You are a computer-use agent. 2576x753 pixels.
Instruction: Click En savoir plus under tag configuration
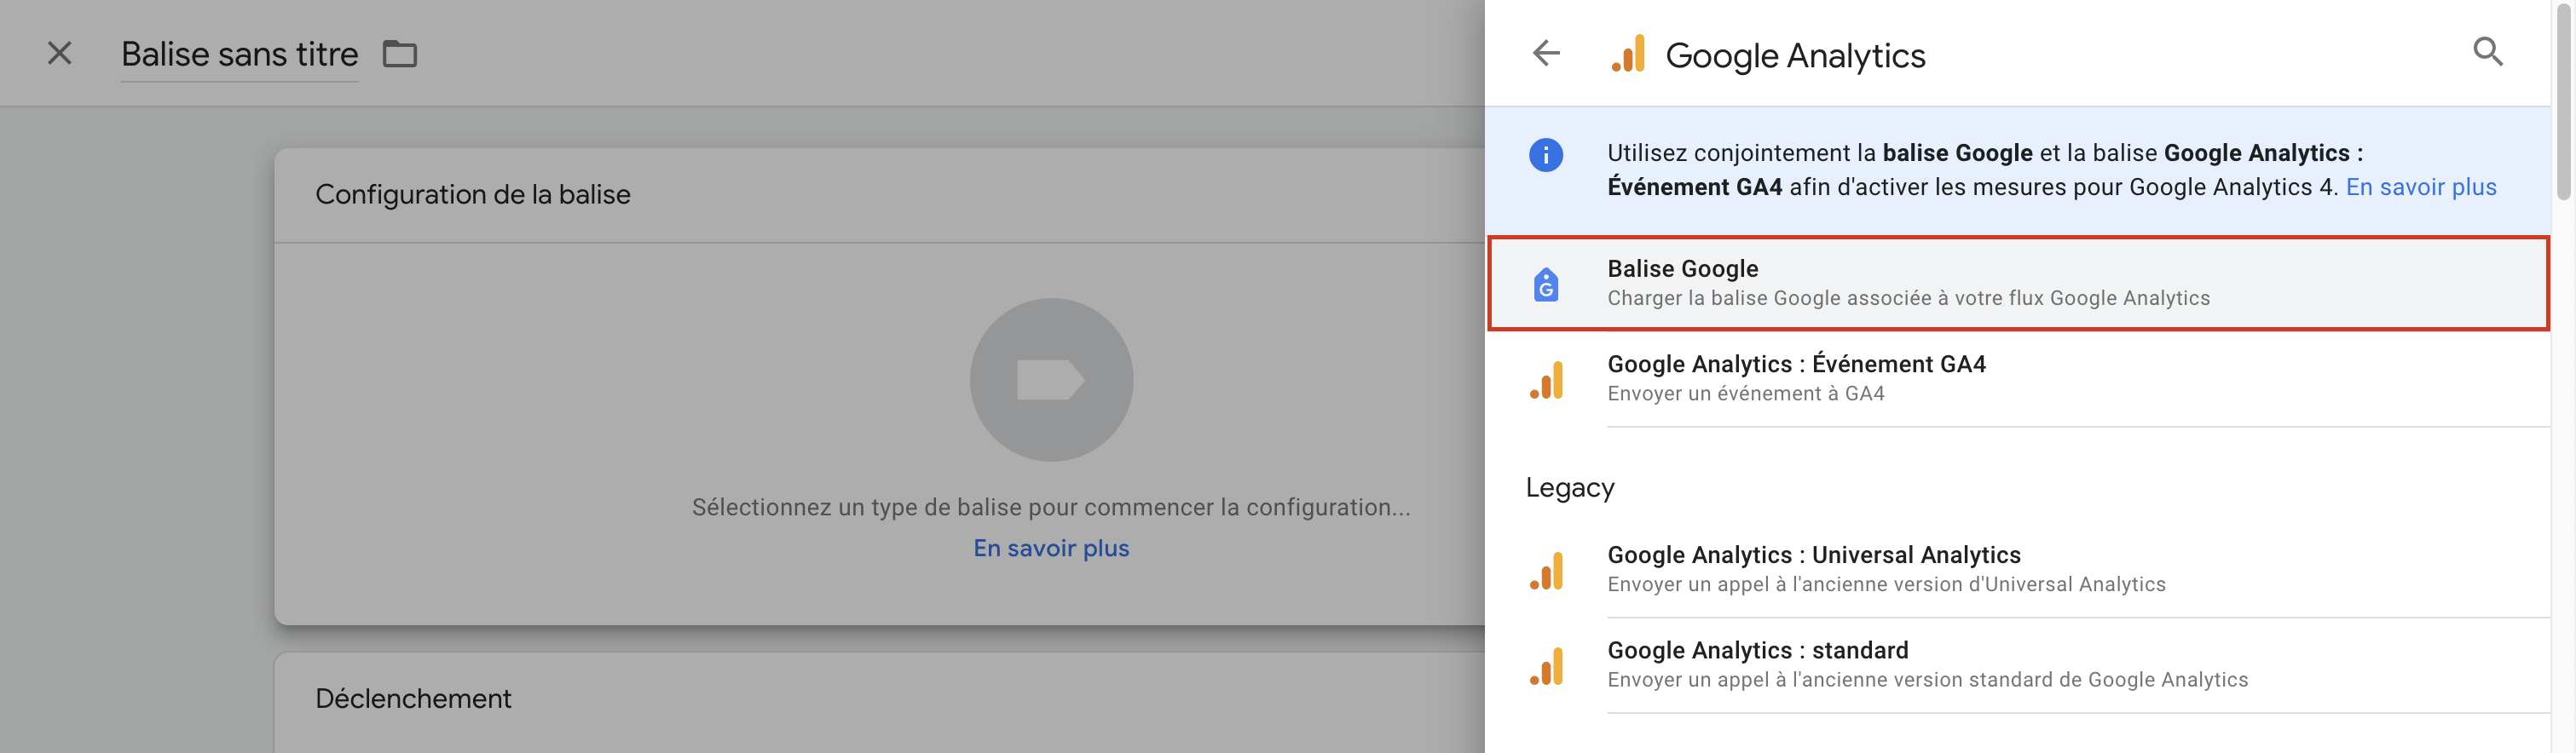[x=1051, y=549]
